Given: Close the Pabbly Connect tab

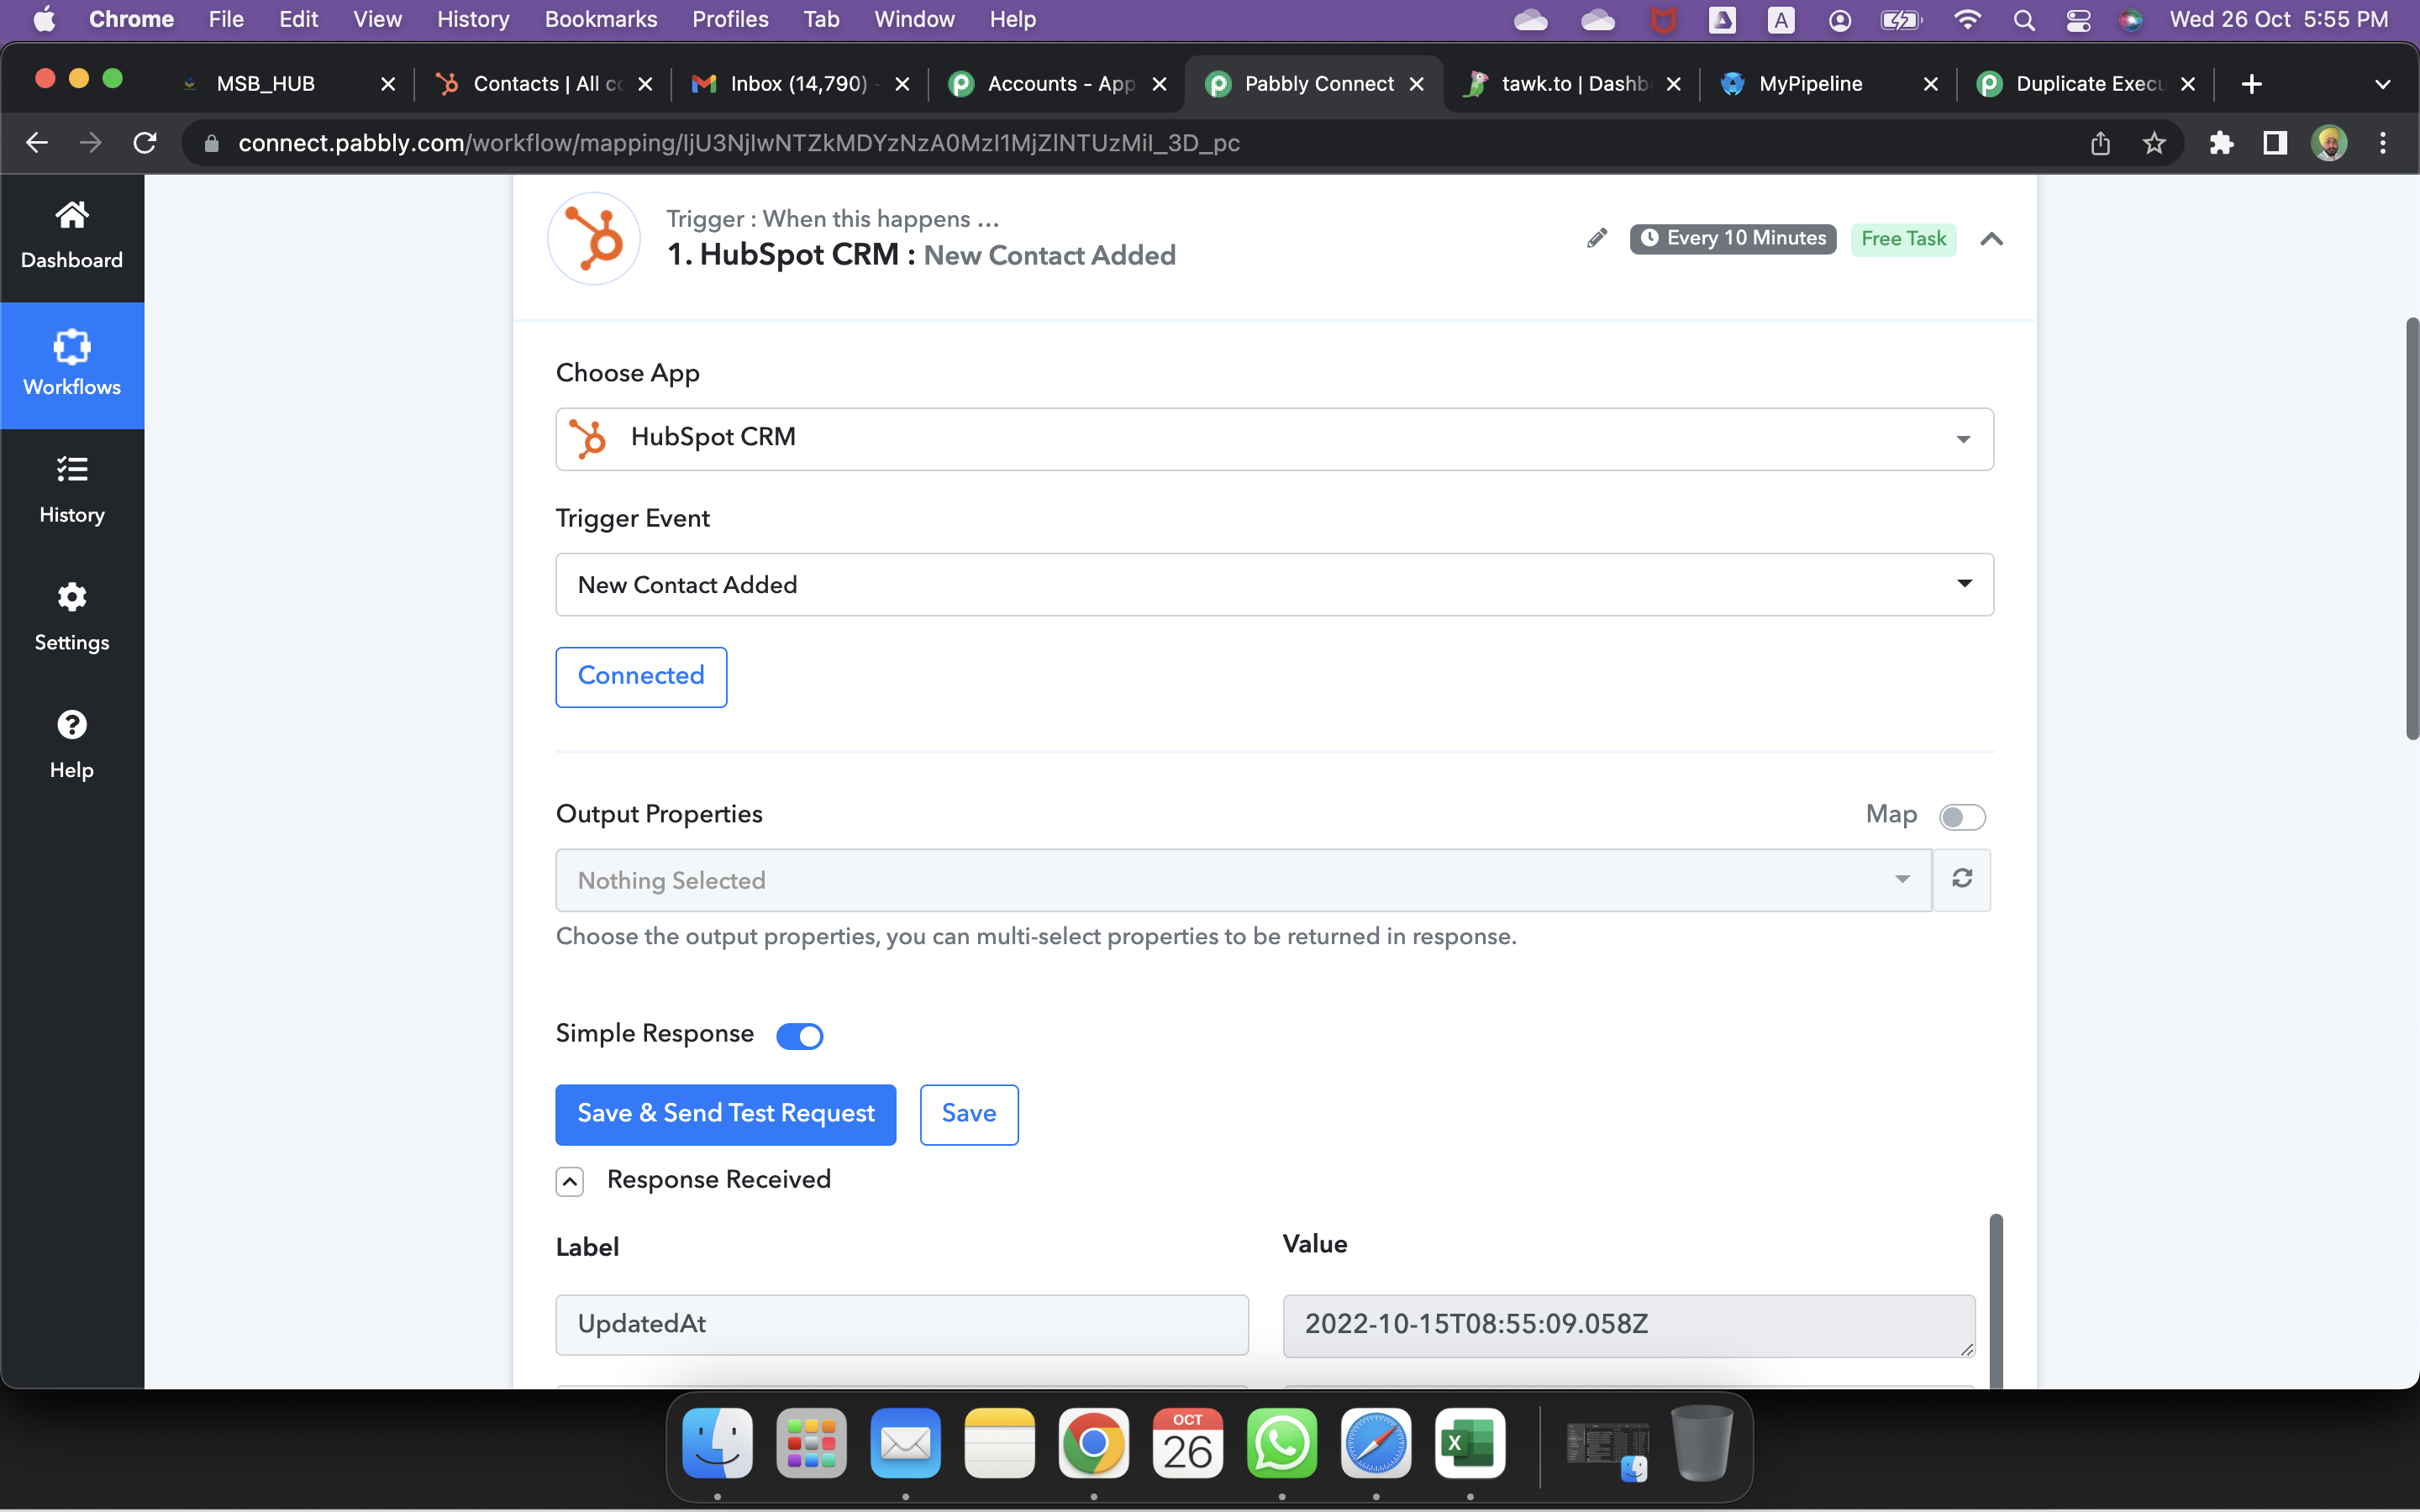Looking at the screenshot, I should (1417, 85).
